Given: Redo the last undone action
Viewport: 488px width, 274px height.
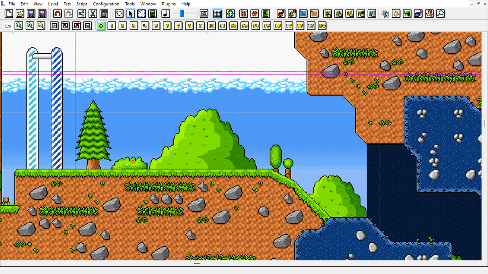Looking at the screenshot, I should [69, 14].
